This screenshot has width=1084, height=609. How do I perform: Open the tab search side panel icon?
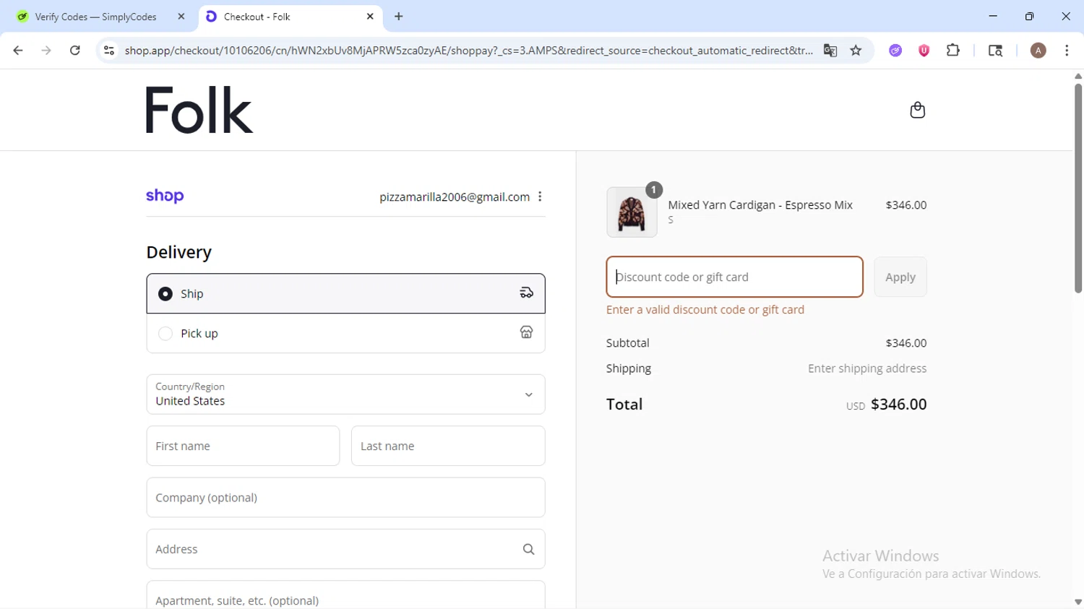coord(995,51)
